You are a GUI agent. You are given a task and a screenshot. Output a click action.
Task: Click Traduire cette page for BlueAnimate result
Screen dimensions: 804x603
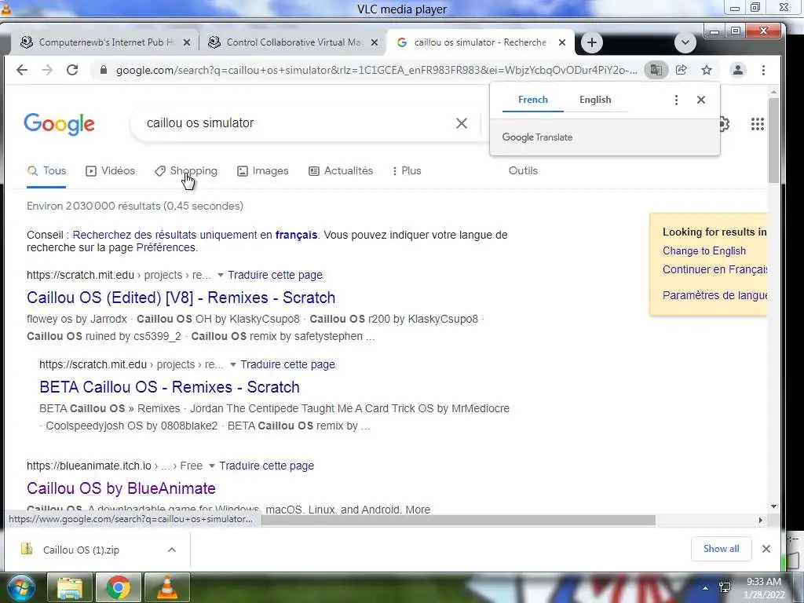pos(267,466)
